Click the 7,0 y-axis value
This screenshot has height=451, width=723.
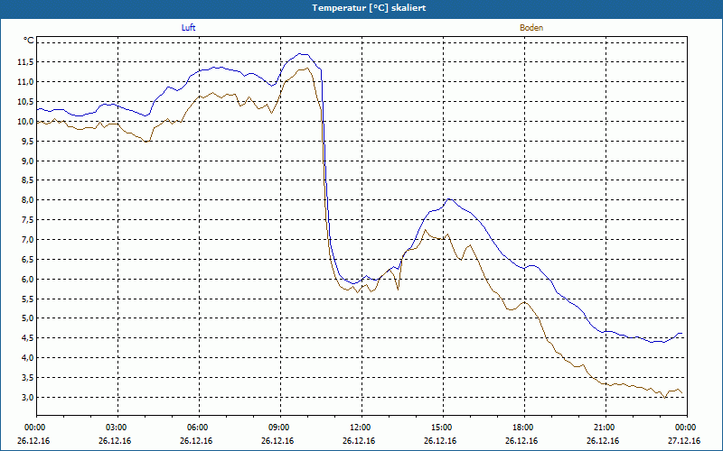pyautogui.click(x=27, y=240)
